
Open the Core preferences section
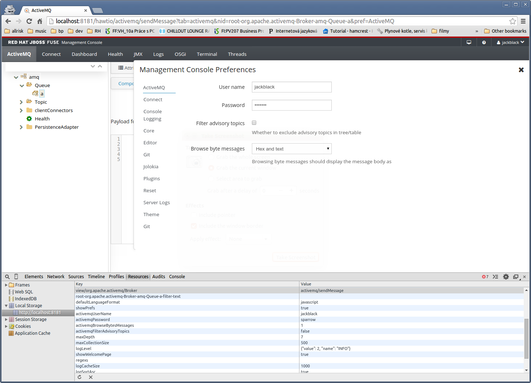pyautogui.click(x=149, y=131)
